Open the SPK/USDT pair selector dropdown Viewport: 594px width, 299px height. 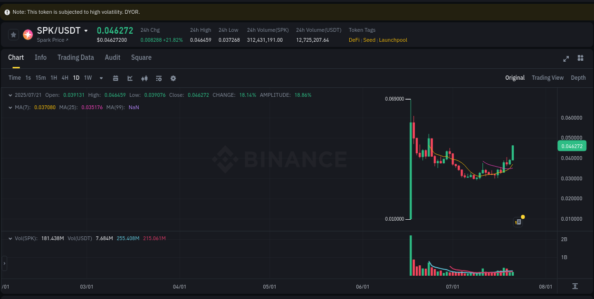[87, 30]
